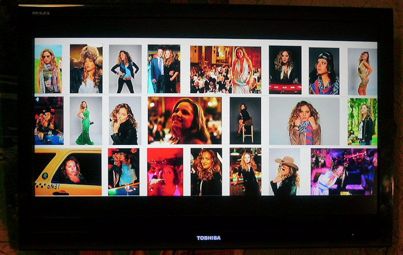Open photo of woman in fur hat

click(86, 69)
